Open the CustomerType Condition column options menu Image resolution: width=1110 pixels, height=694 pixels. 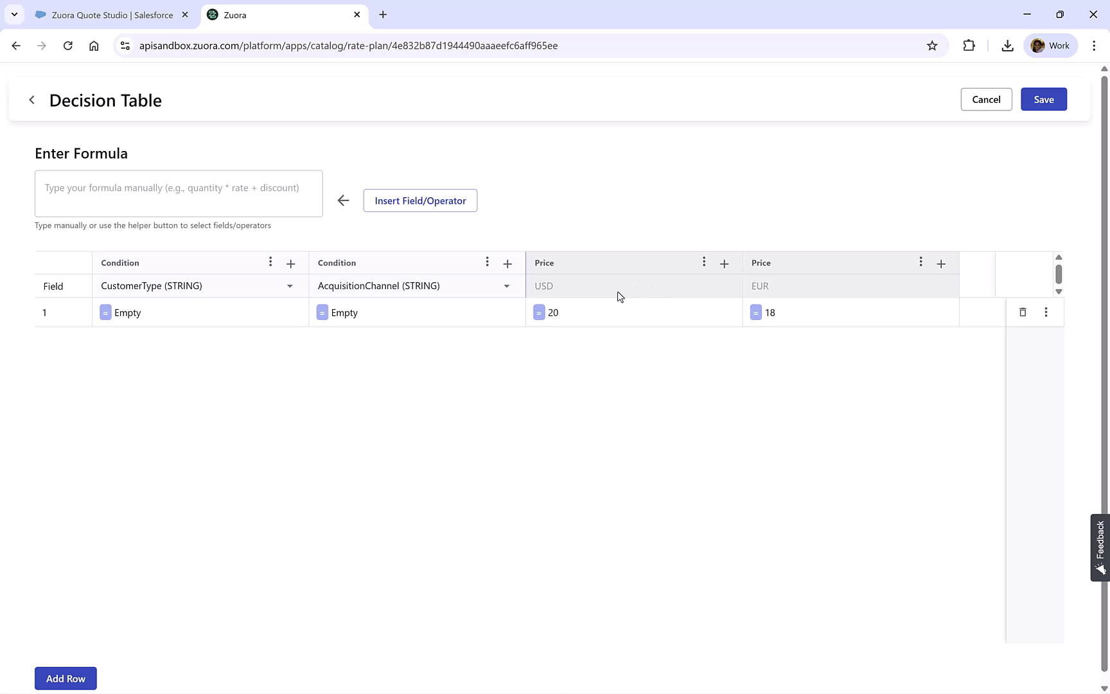point(270,262)
